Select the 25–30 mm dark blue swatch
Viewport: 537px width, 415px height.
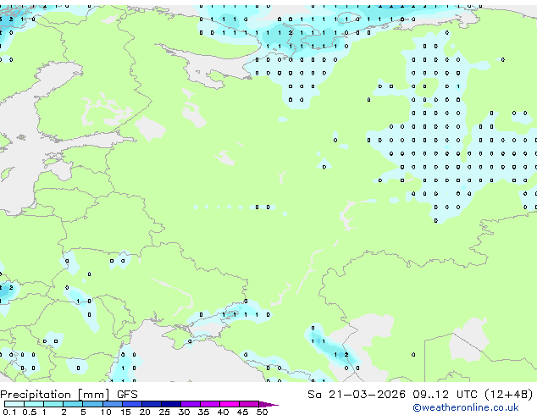tap(171, 404)
